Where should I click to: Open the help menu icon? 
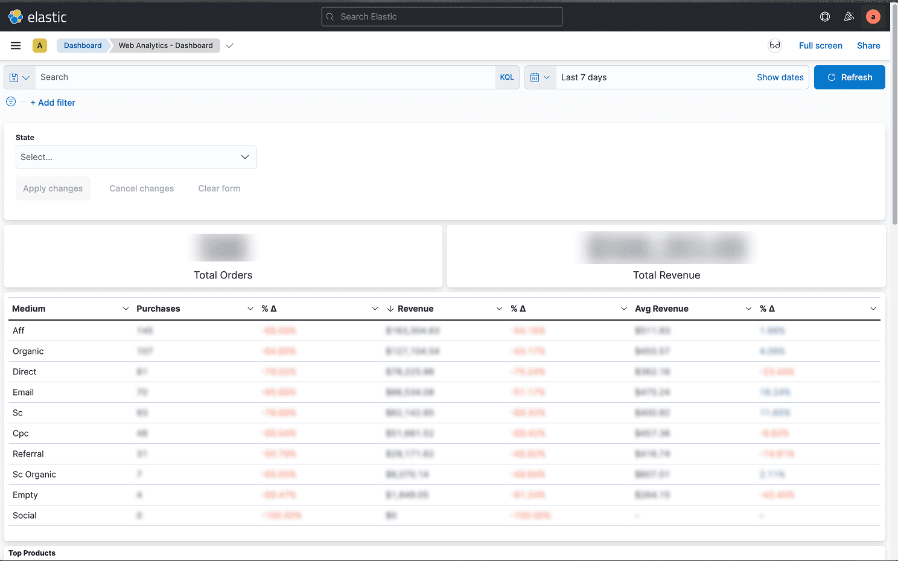point(825,17)
